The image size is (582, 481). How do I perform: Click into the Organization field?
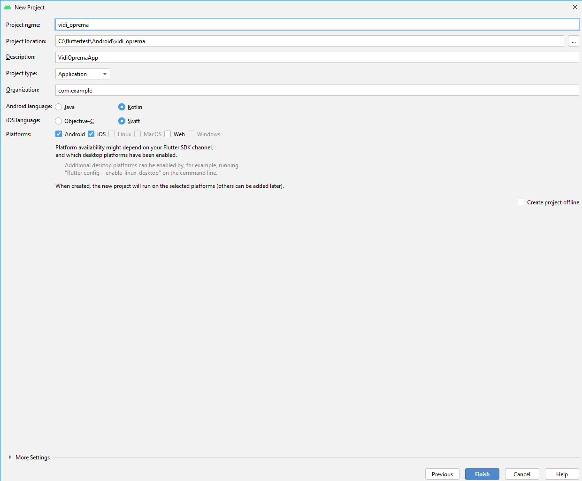(x=317, y=91)
